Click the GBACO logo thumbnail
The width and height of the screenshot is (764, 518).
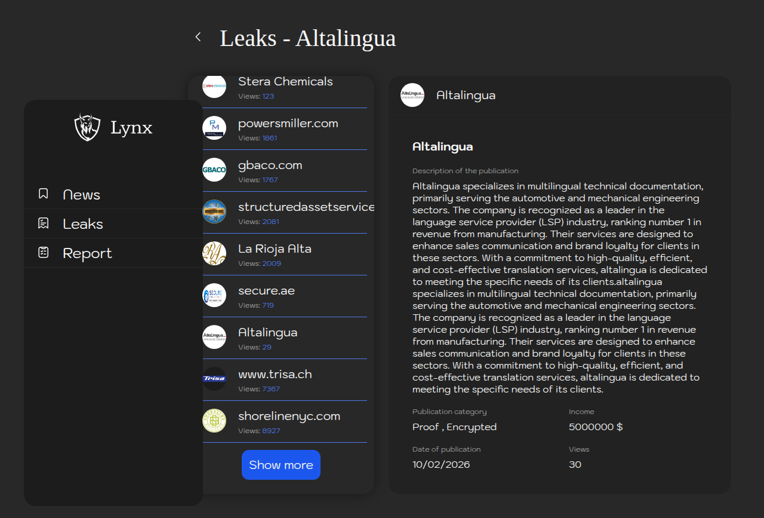[x=214, y=170]
